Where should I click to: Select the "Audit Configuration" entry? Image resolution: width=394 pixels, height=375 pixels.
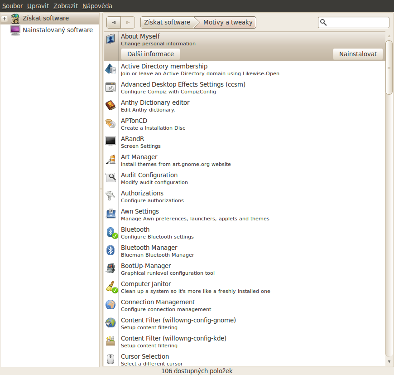pyautogui.click(x=245, y=178)
